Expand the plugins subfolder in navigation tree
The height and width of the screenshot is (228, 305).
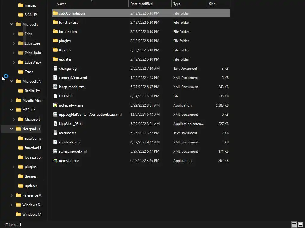14,167
